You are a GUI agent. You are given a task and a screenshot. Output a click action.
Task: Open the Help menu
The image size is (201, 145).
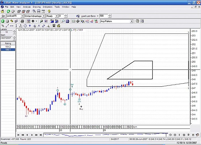click(x=74, y=7)
